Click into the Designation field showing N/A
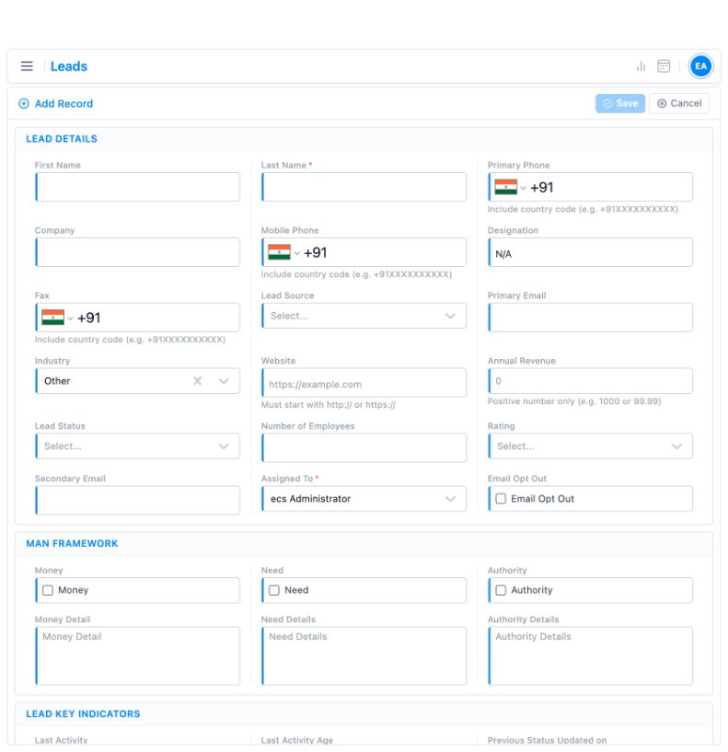The height and width of the screenshot is (752, 728). pyautogui.click(x=590, y=252)
